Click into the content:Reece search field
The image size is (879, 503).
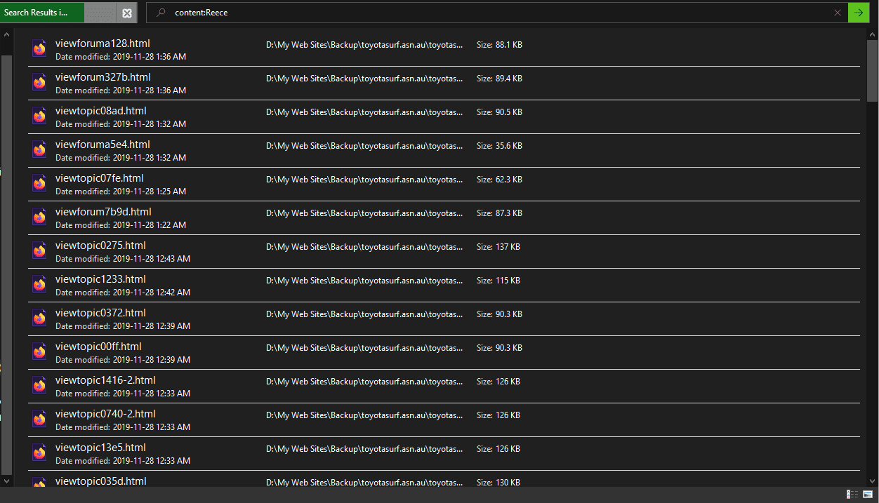coord(496,13)
